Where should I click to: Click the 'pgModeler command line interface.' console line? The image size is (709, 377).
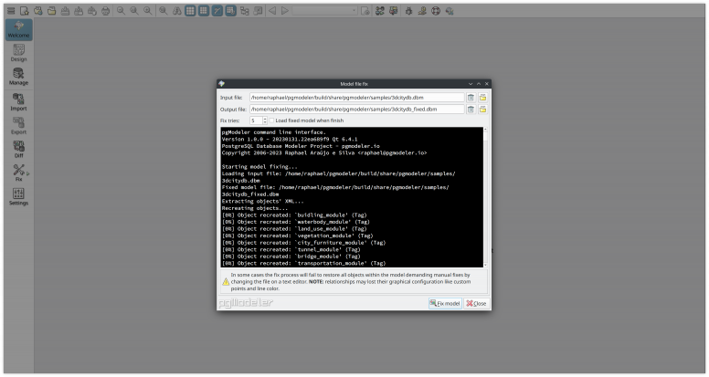click(x=273, y=132)
